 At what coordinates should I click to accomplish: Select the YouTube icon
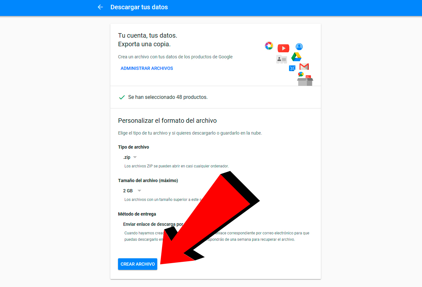click(x=284, y=48)
